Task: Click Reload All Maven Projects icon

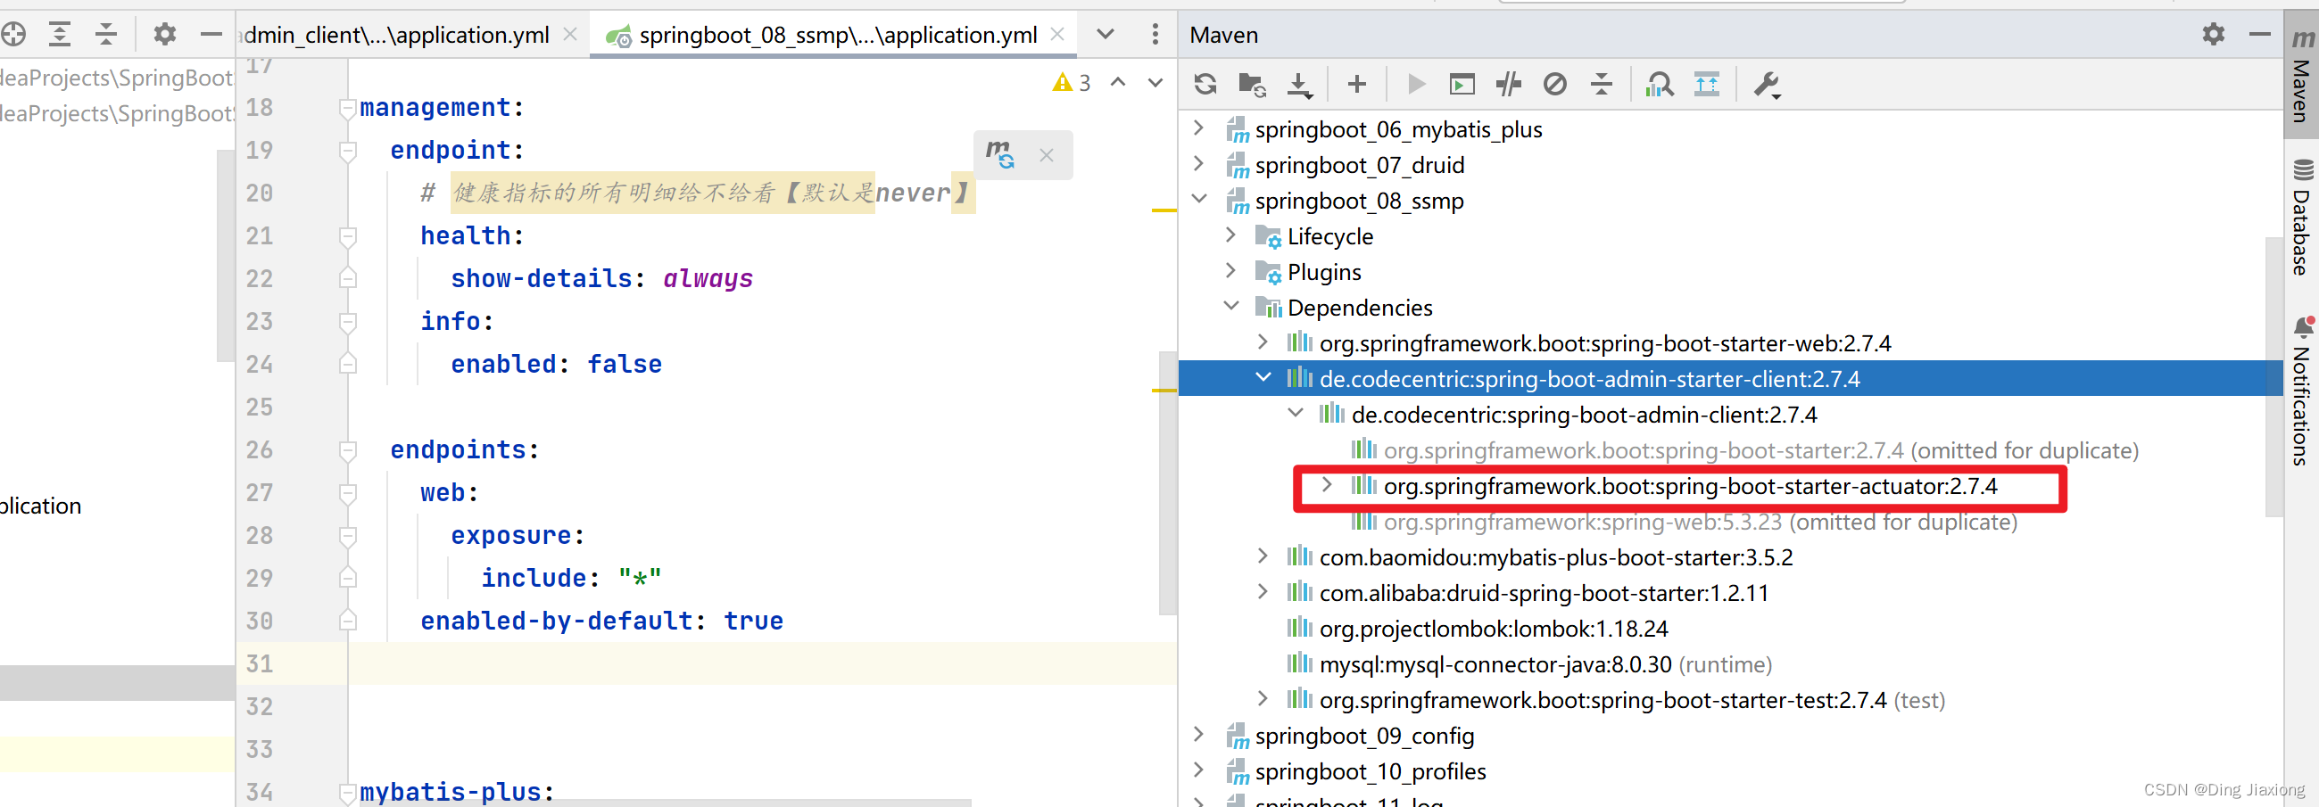Action: click(1205, 84)
